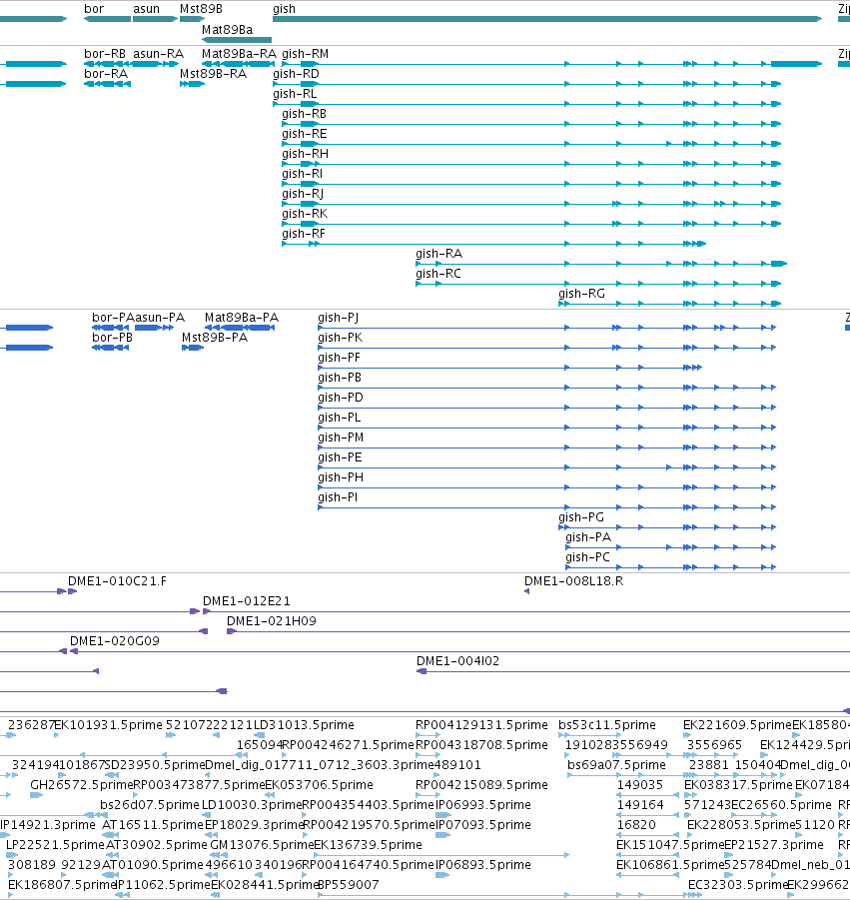Click the asun-RA transcript label

pyautogui.click(x=159, y=53)
